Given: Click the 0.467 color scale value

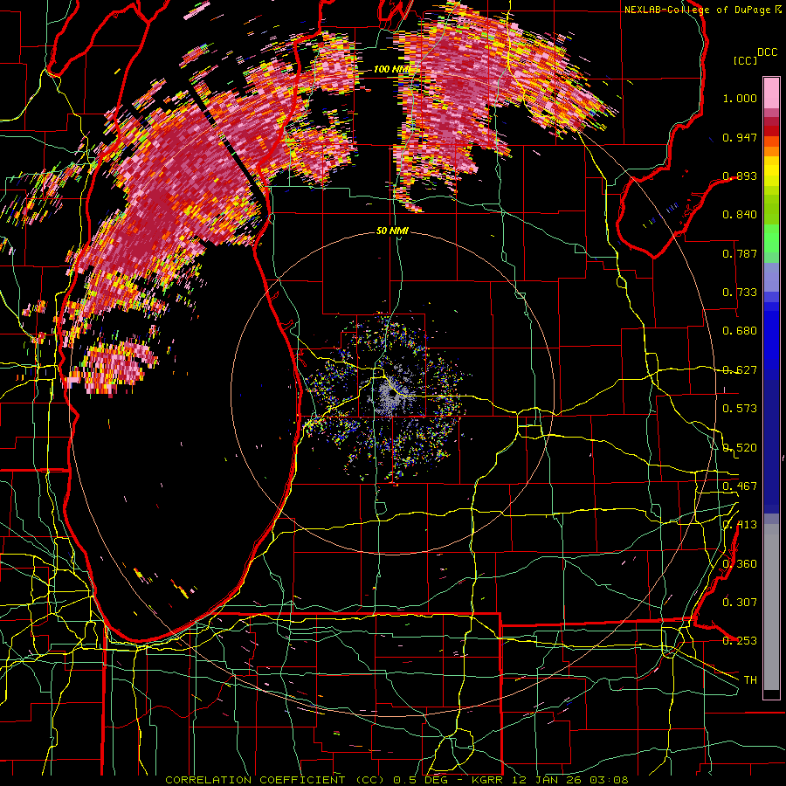Looking at the screenshot, I should click(740, 486).
